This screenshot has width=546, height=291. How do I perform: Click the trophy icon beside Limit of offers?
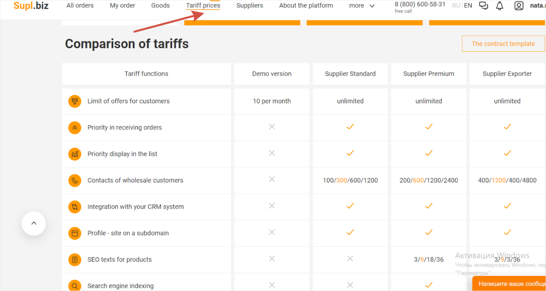coord(74,101)
